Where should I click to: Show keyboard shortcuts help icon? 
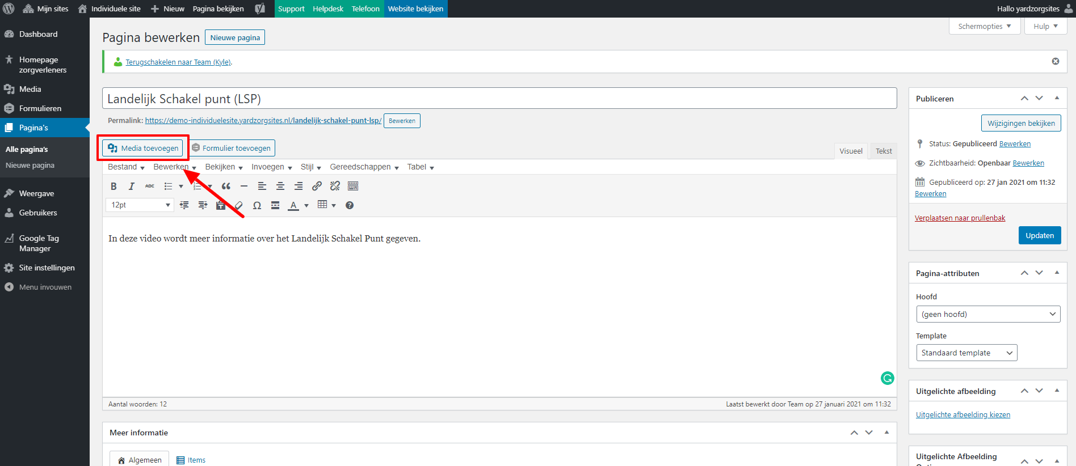coord(350,205)
